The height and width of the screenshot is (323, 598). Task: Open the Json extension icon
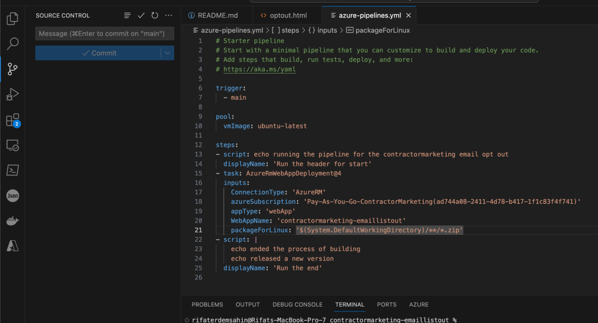tap(13, 196)
